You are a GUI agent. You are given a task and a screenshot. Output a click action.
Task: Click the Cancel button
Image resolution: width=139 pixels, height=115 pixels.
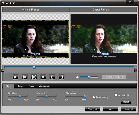[129, 109]
